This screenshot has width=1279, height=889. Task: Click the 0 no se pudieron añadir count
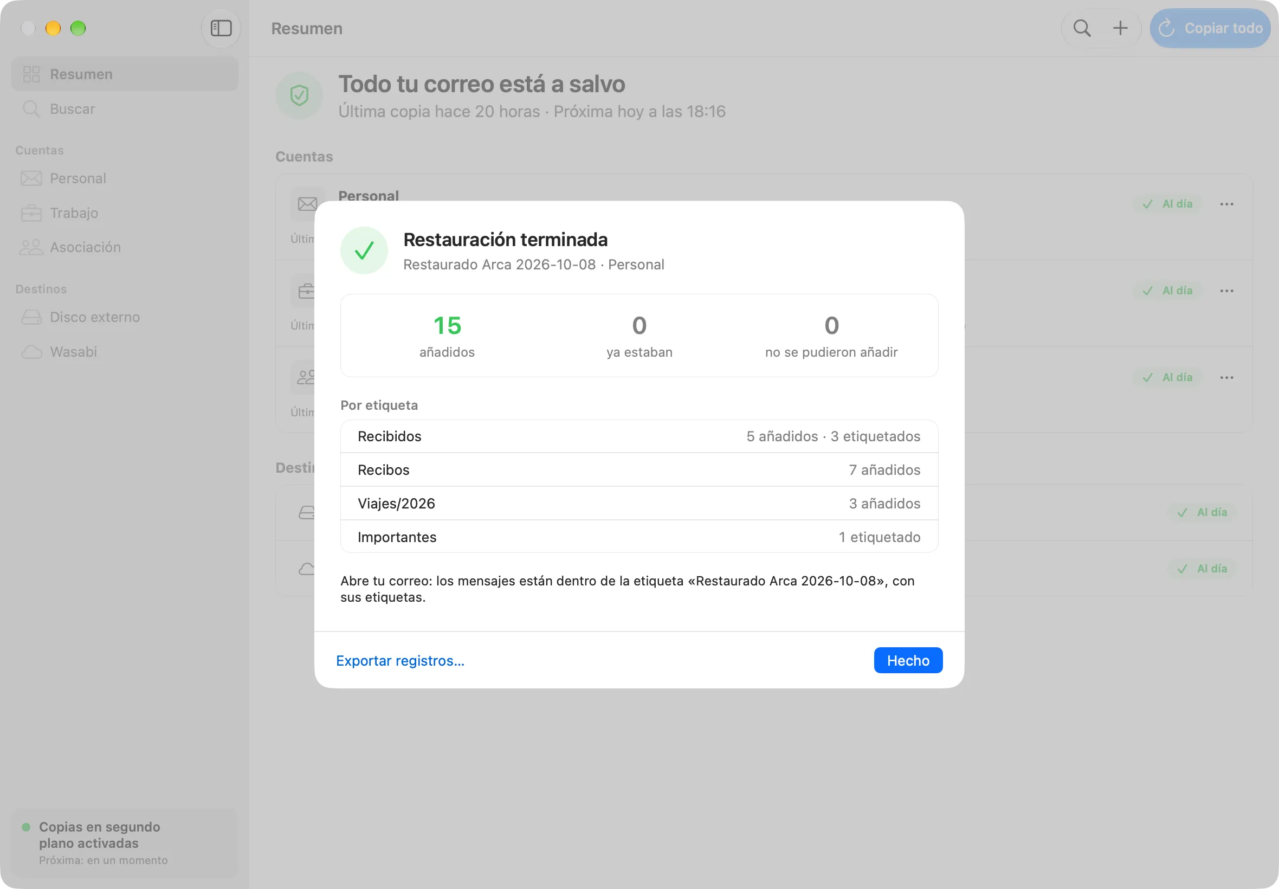pyautogui.click(x=831, y=336)
